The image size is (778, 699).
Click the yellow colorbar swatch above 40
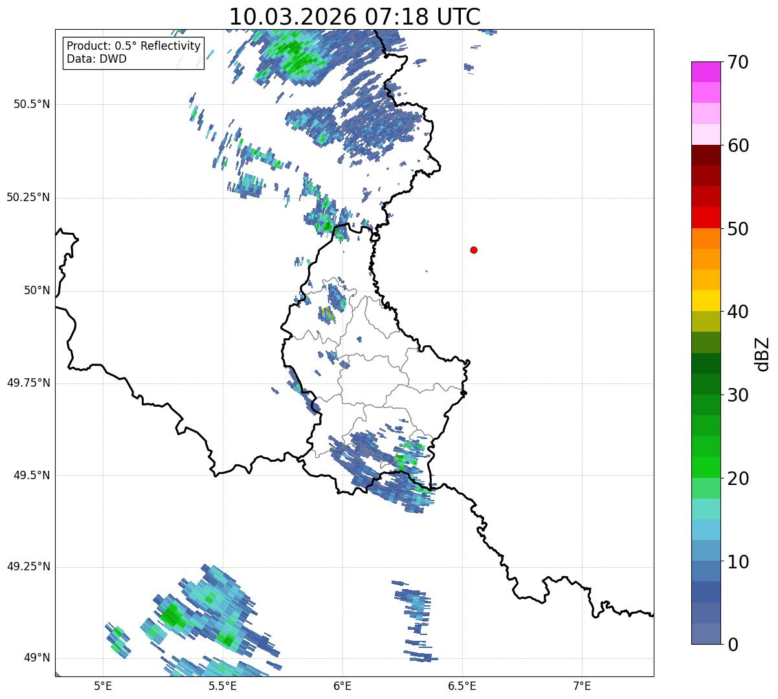[706, 301]
